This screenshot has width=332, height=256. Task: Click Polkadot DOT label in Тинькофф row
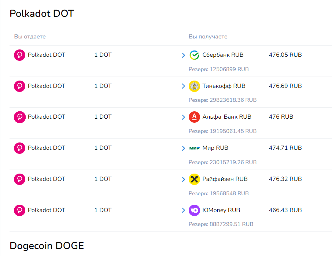[47, 86]
